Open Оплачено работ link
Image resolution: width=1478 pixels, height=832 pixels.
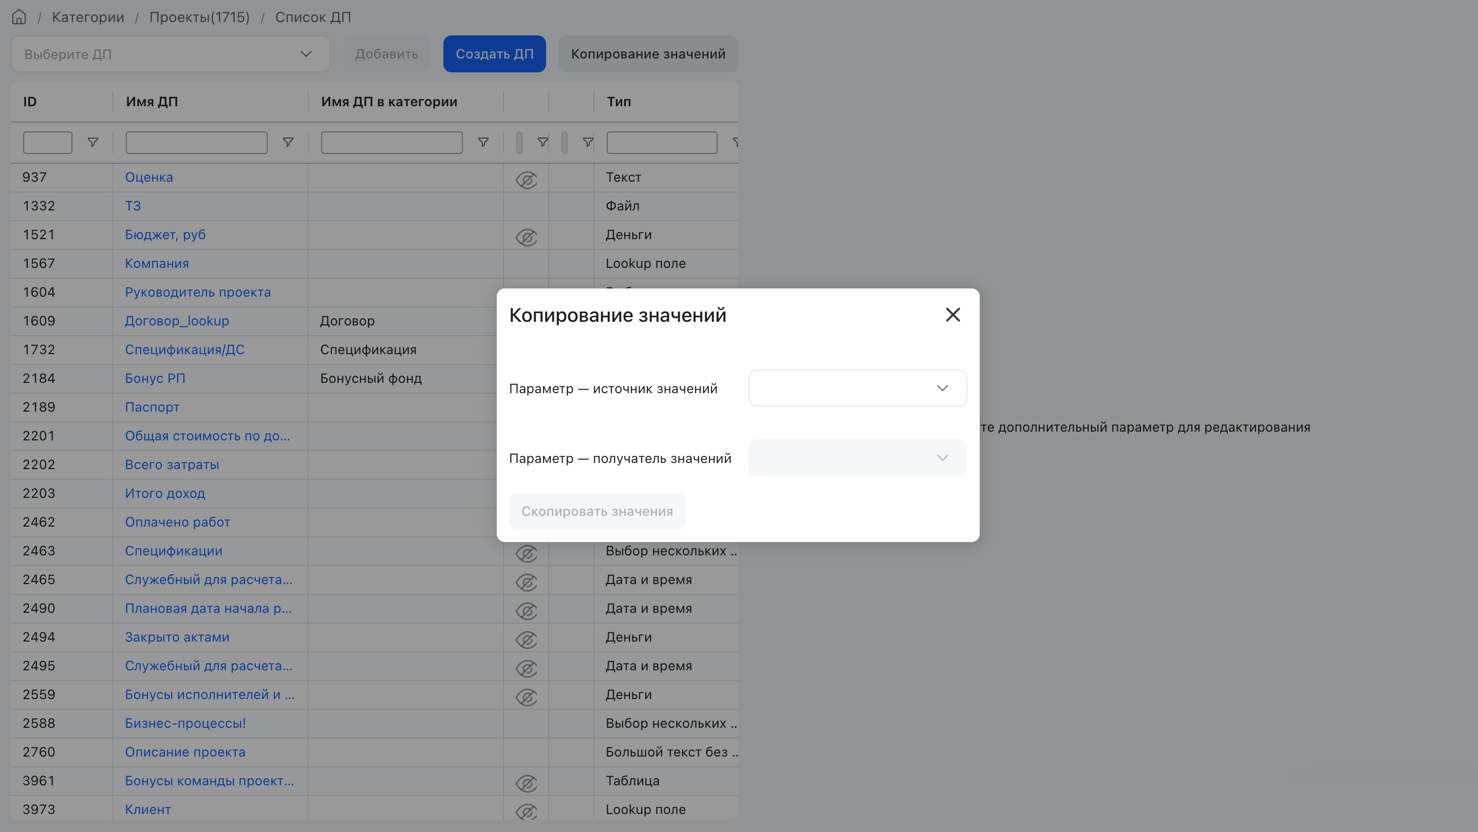pyautogui.click(x=177, y=522)
